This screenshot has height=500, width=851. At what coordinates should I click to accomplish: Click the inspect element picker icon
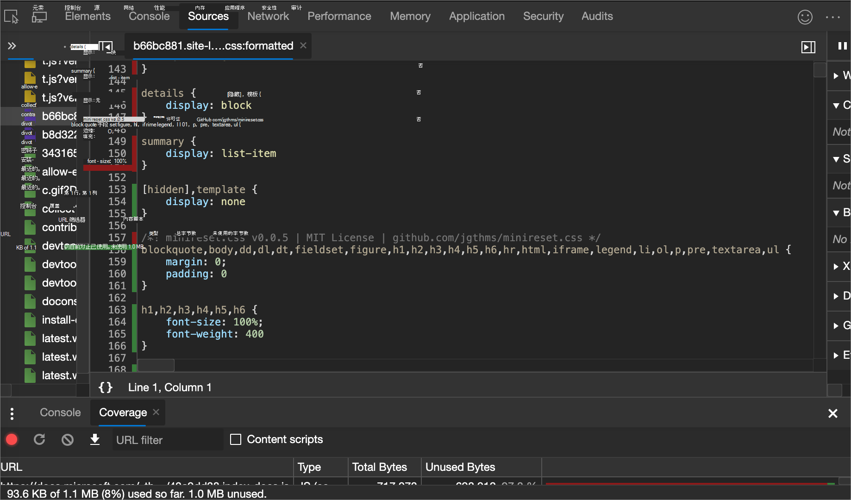pos(11,17)
